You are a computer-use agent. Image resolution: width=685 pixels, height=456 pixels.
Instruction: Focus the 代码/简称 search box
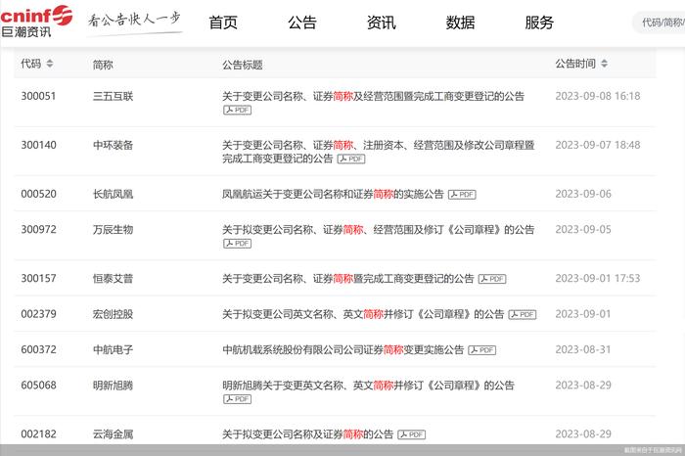[659, 23]
